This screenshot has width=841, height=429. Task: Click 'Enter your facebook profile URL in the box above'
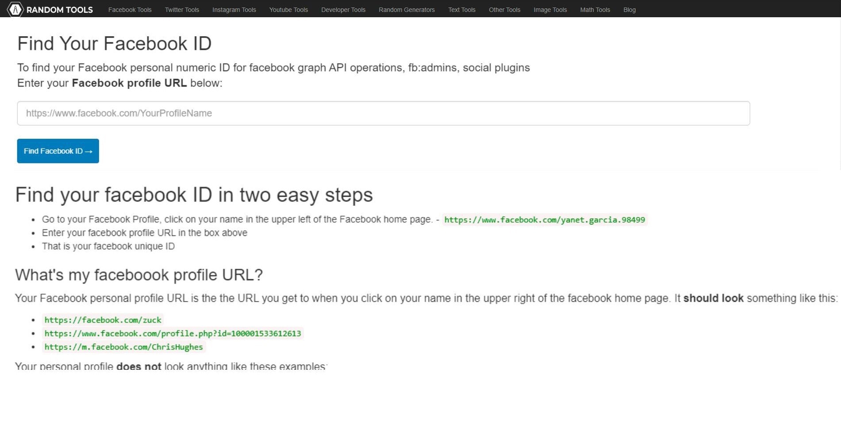tap(145, 233)
